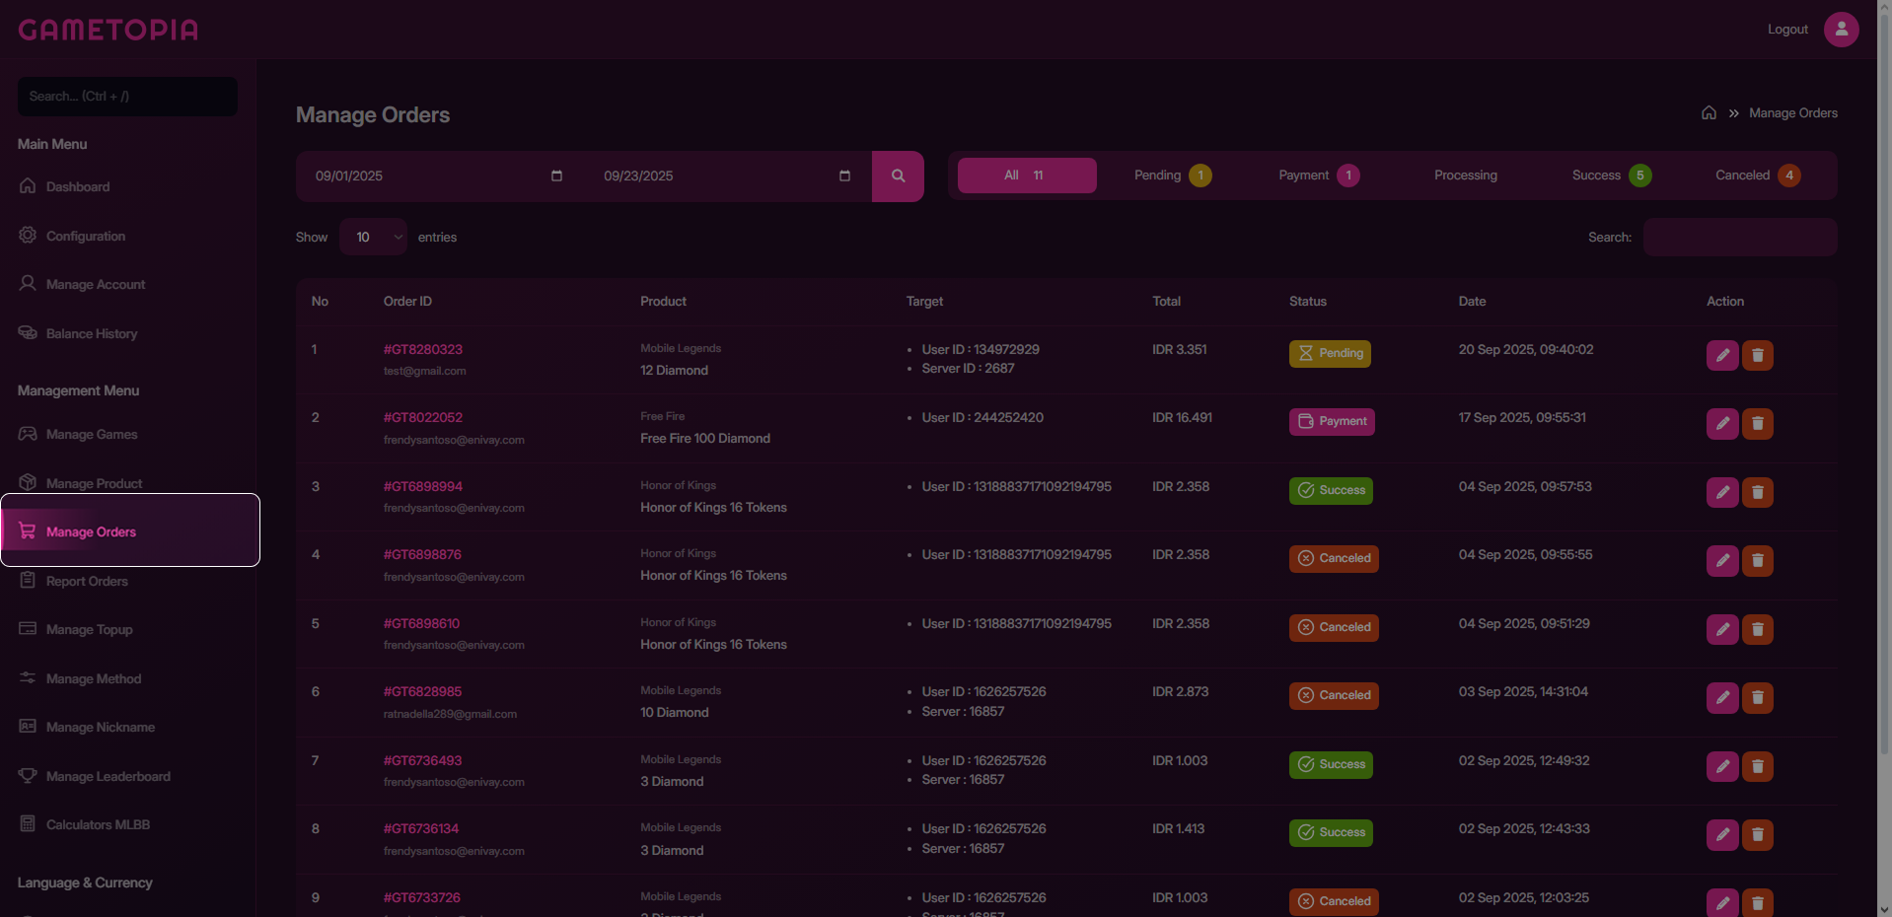This screenshot has height=917, width=1892.
Task: Open calendar picker for 09/01/2025 date
Action: (x=556, y=176)
